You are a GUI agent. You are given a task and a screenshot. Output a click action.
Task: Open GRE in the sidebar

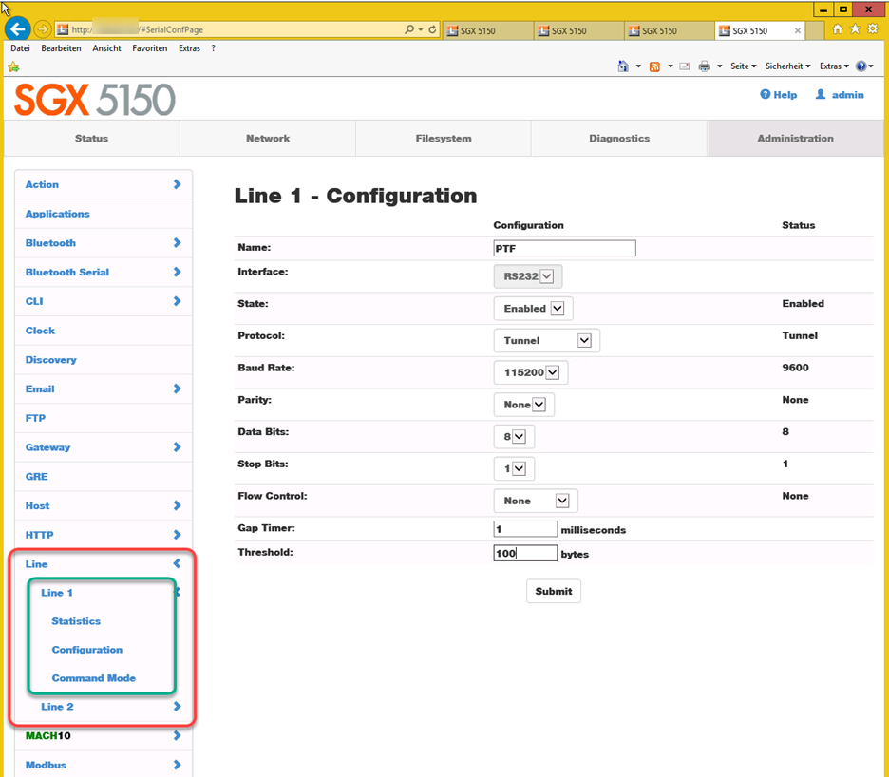tap(36, 477)
